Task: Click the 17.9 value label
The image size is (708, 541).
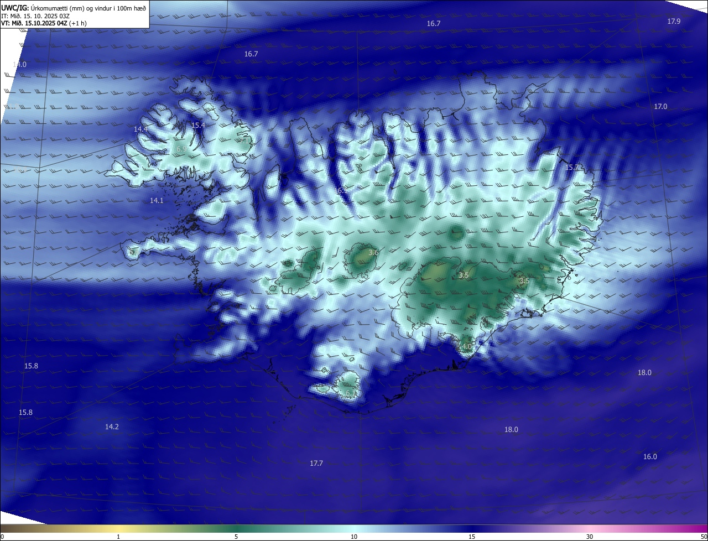Action: click(674, 21)
